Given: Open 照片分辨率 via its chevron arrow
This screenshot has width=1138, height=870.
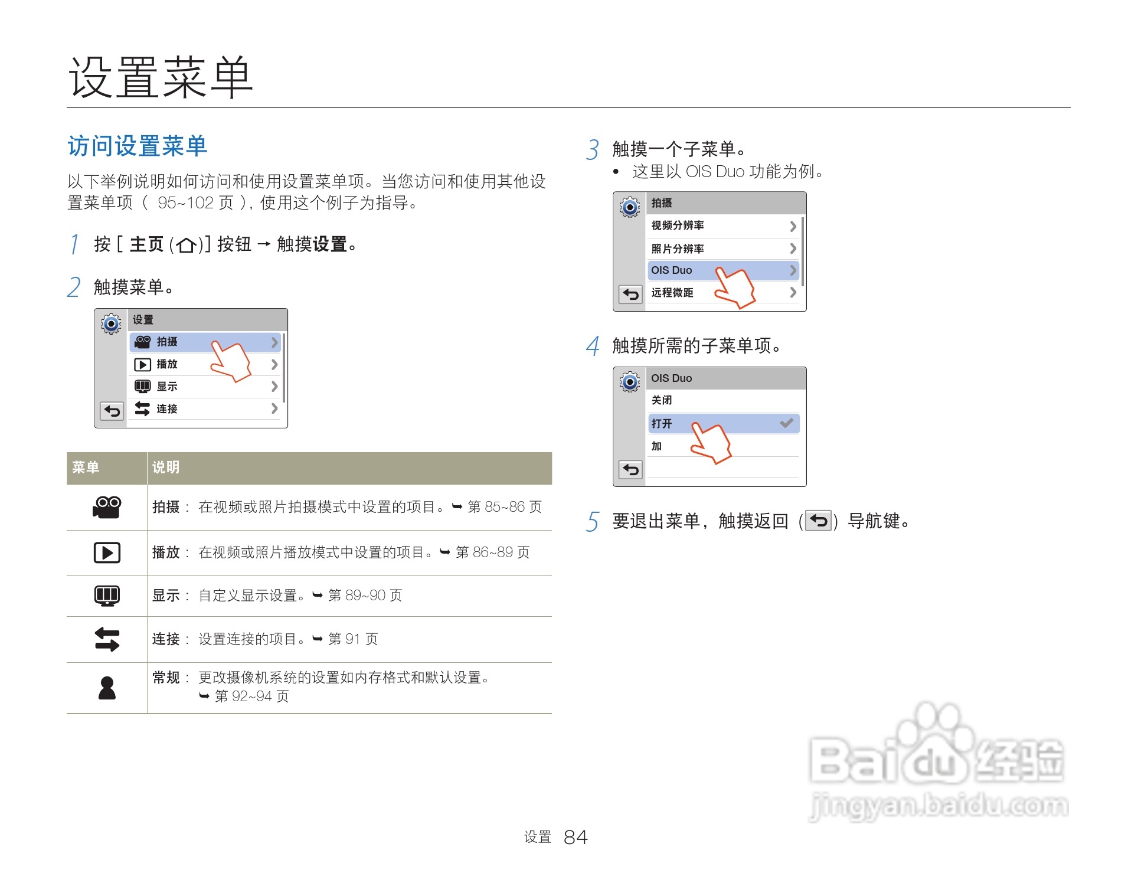Looking at the screenshot, I should tap(793, 248).
